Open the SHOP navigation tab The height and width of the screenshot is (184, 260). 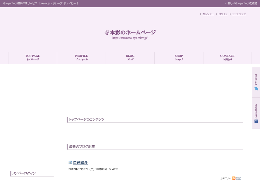[x=179, y=57]
